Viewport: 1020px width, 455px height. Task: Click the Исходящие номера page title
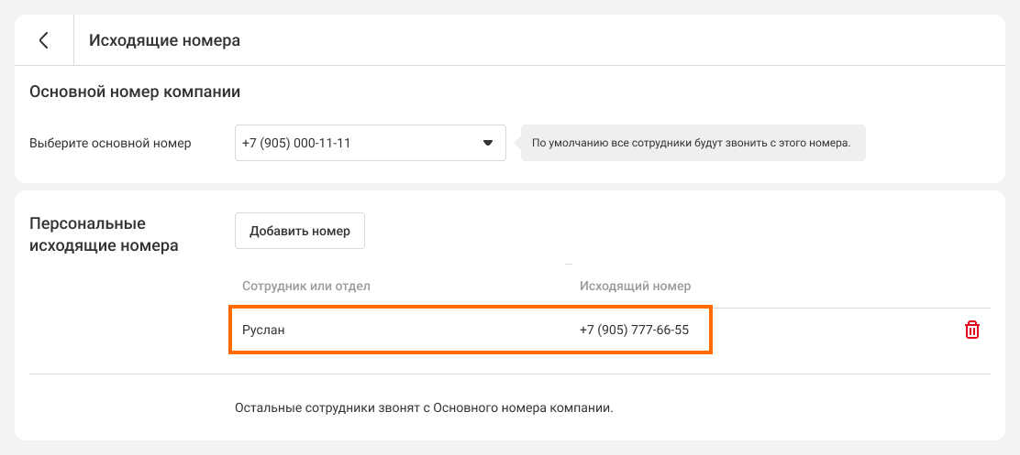[164, 40]
